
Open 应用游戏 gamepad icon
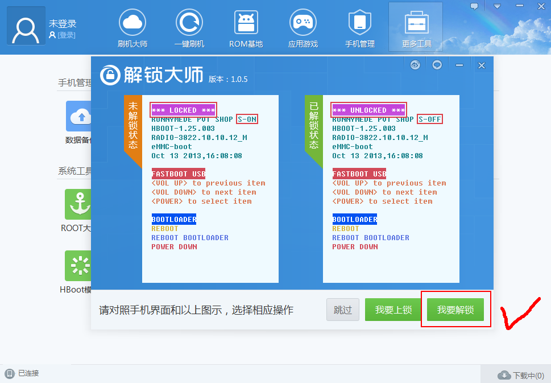[x=303, y=23]
